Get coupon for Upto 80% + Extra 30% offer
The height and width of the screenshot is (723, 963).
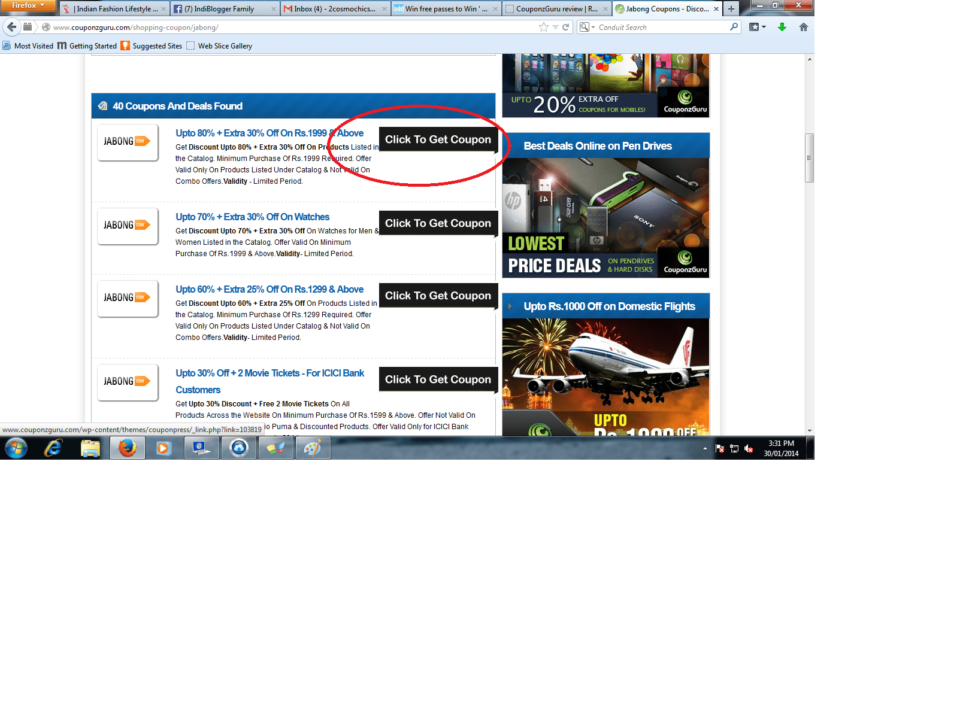tap(438, 139)
